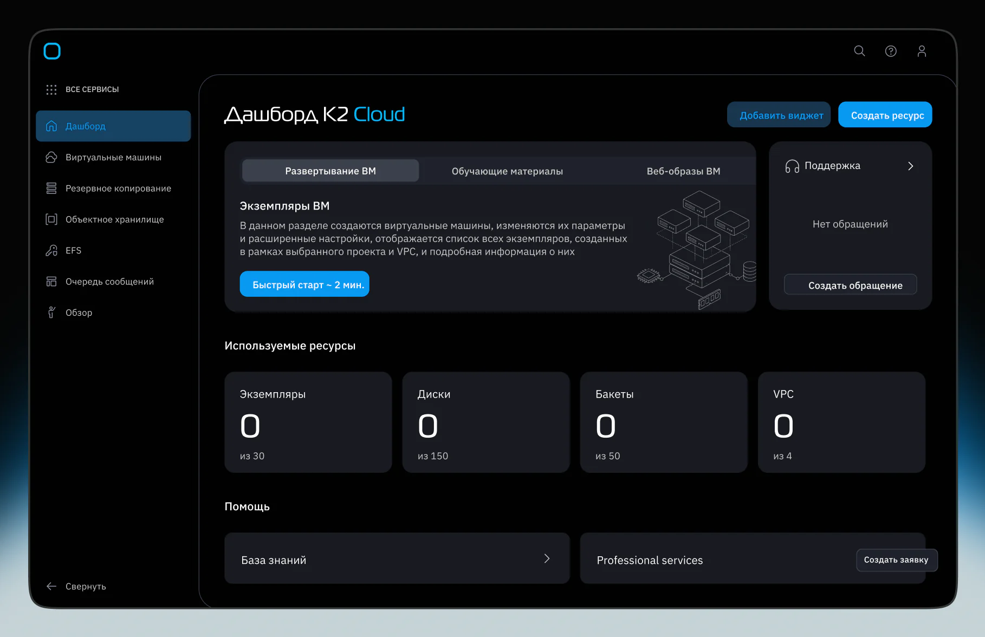Expand Поддержка with its chevron
Screen dimensions: 985x637
pos(911,166)
